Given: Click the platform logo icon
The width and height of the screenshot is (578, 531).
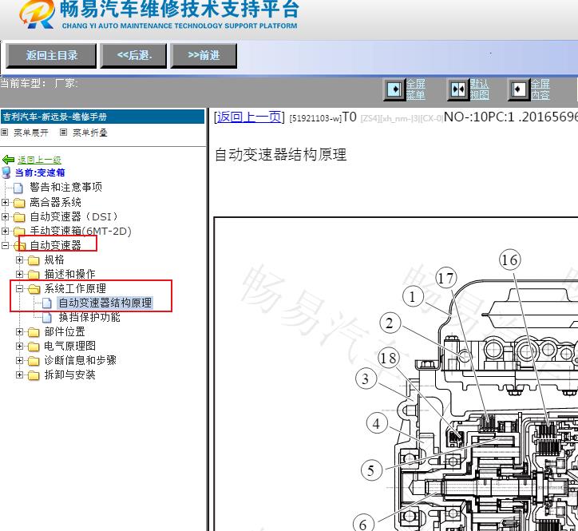Looking at the screenshot, I should [38, 14].
